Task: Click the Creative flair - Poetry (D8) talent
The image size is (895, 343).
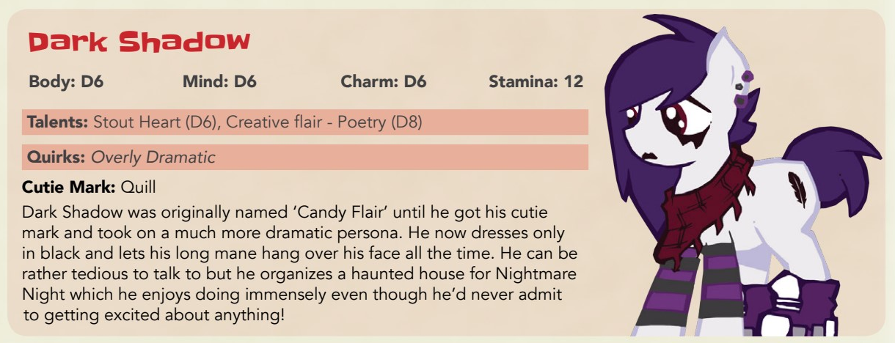Action: (x=324, y=122)
